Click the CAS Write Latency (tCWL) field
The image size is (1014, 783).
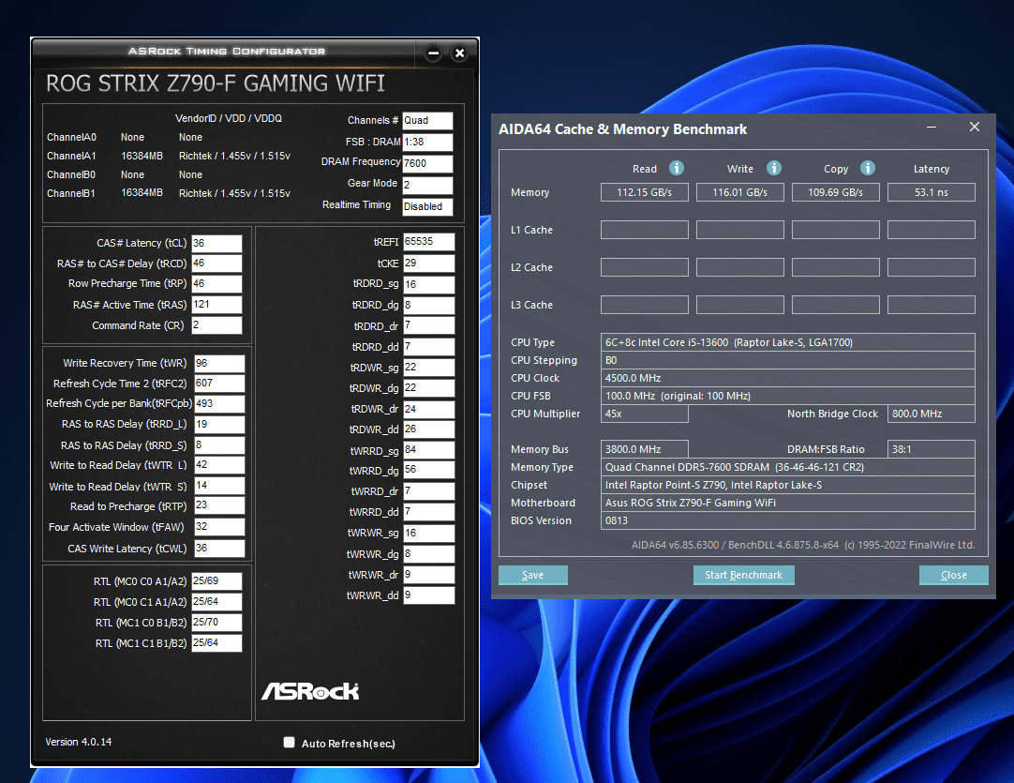(219, 548)
